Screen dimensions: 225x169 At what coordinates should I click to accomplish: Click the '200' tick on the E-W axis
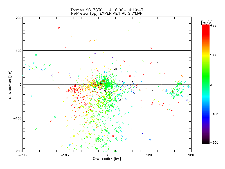191,155
